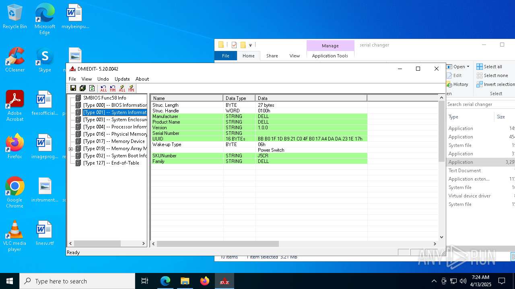Screen dimensions: 515x289
Task: Select the Wake-up Type row
Action: (x=259, y=144)
